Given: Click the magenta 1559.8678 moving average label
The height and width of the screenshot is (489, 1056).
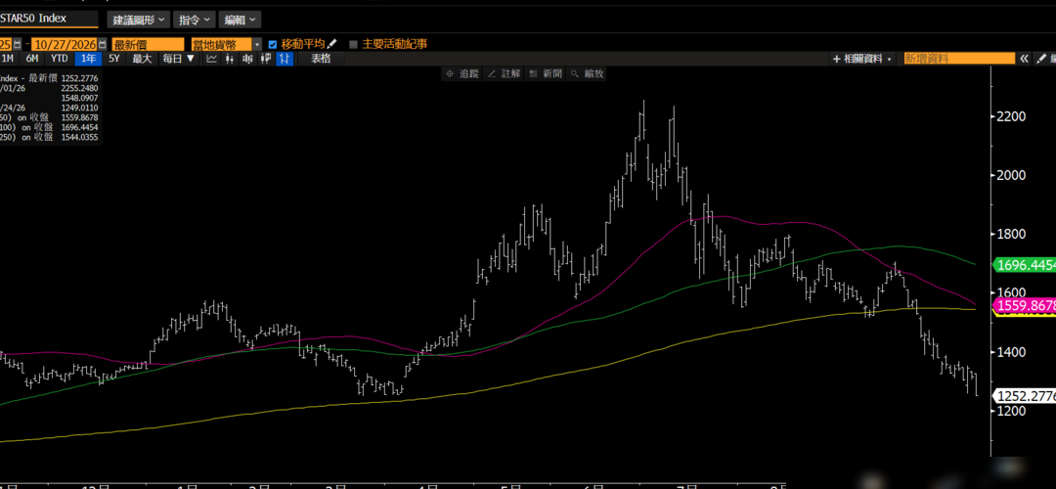Looking at the screenshot, I should click(x=1027, y=306).
